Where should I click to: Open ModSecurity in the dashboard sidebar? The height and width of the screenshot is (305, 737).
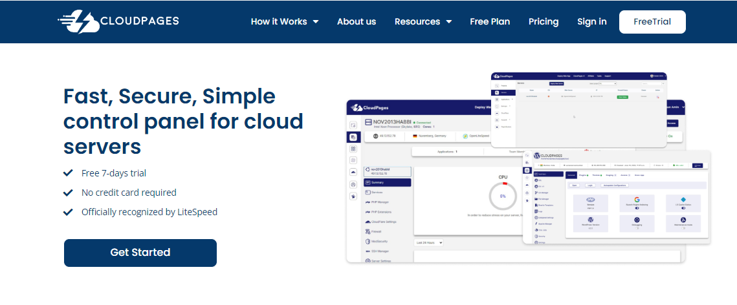[377, 241]
